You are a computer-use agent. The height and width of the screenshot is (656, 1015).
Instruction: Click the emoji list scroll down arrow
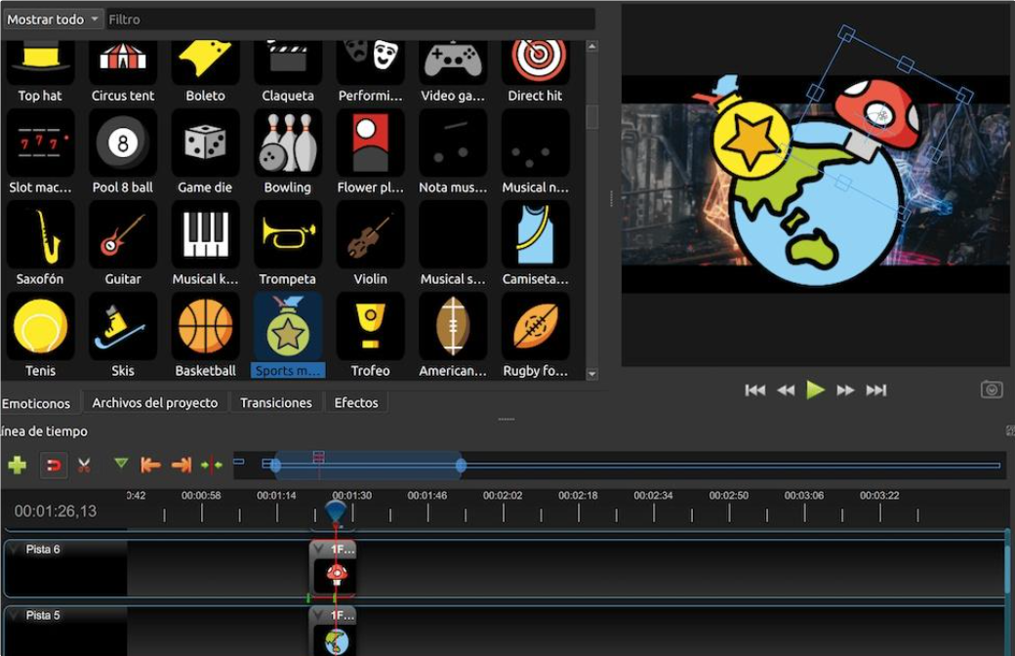click(x=591, y=374)
